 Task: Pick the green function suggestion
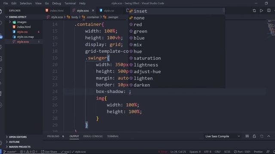tap(177, 31)
